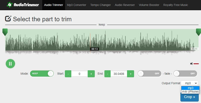Increase End time with plus button

coord(130,74)
